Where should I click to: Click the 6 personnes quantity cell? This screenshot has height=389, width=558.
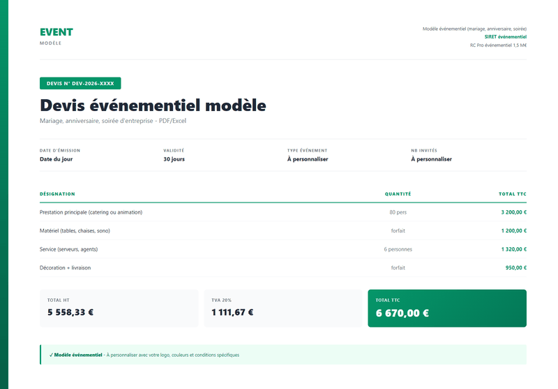pos(398,249)
